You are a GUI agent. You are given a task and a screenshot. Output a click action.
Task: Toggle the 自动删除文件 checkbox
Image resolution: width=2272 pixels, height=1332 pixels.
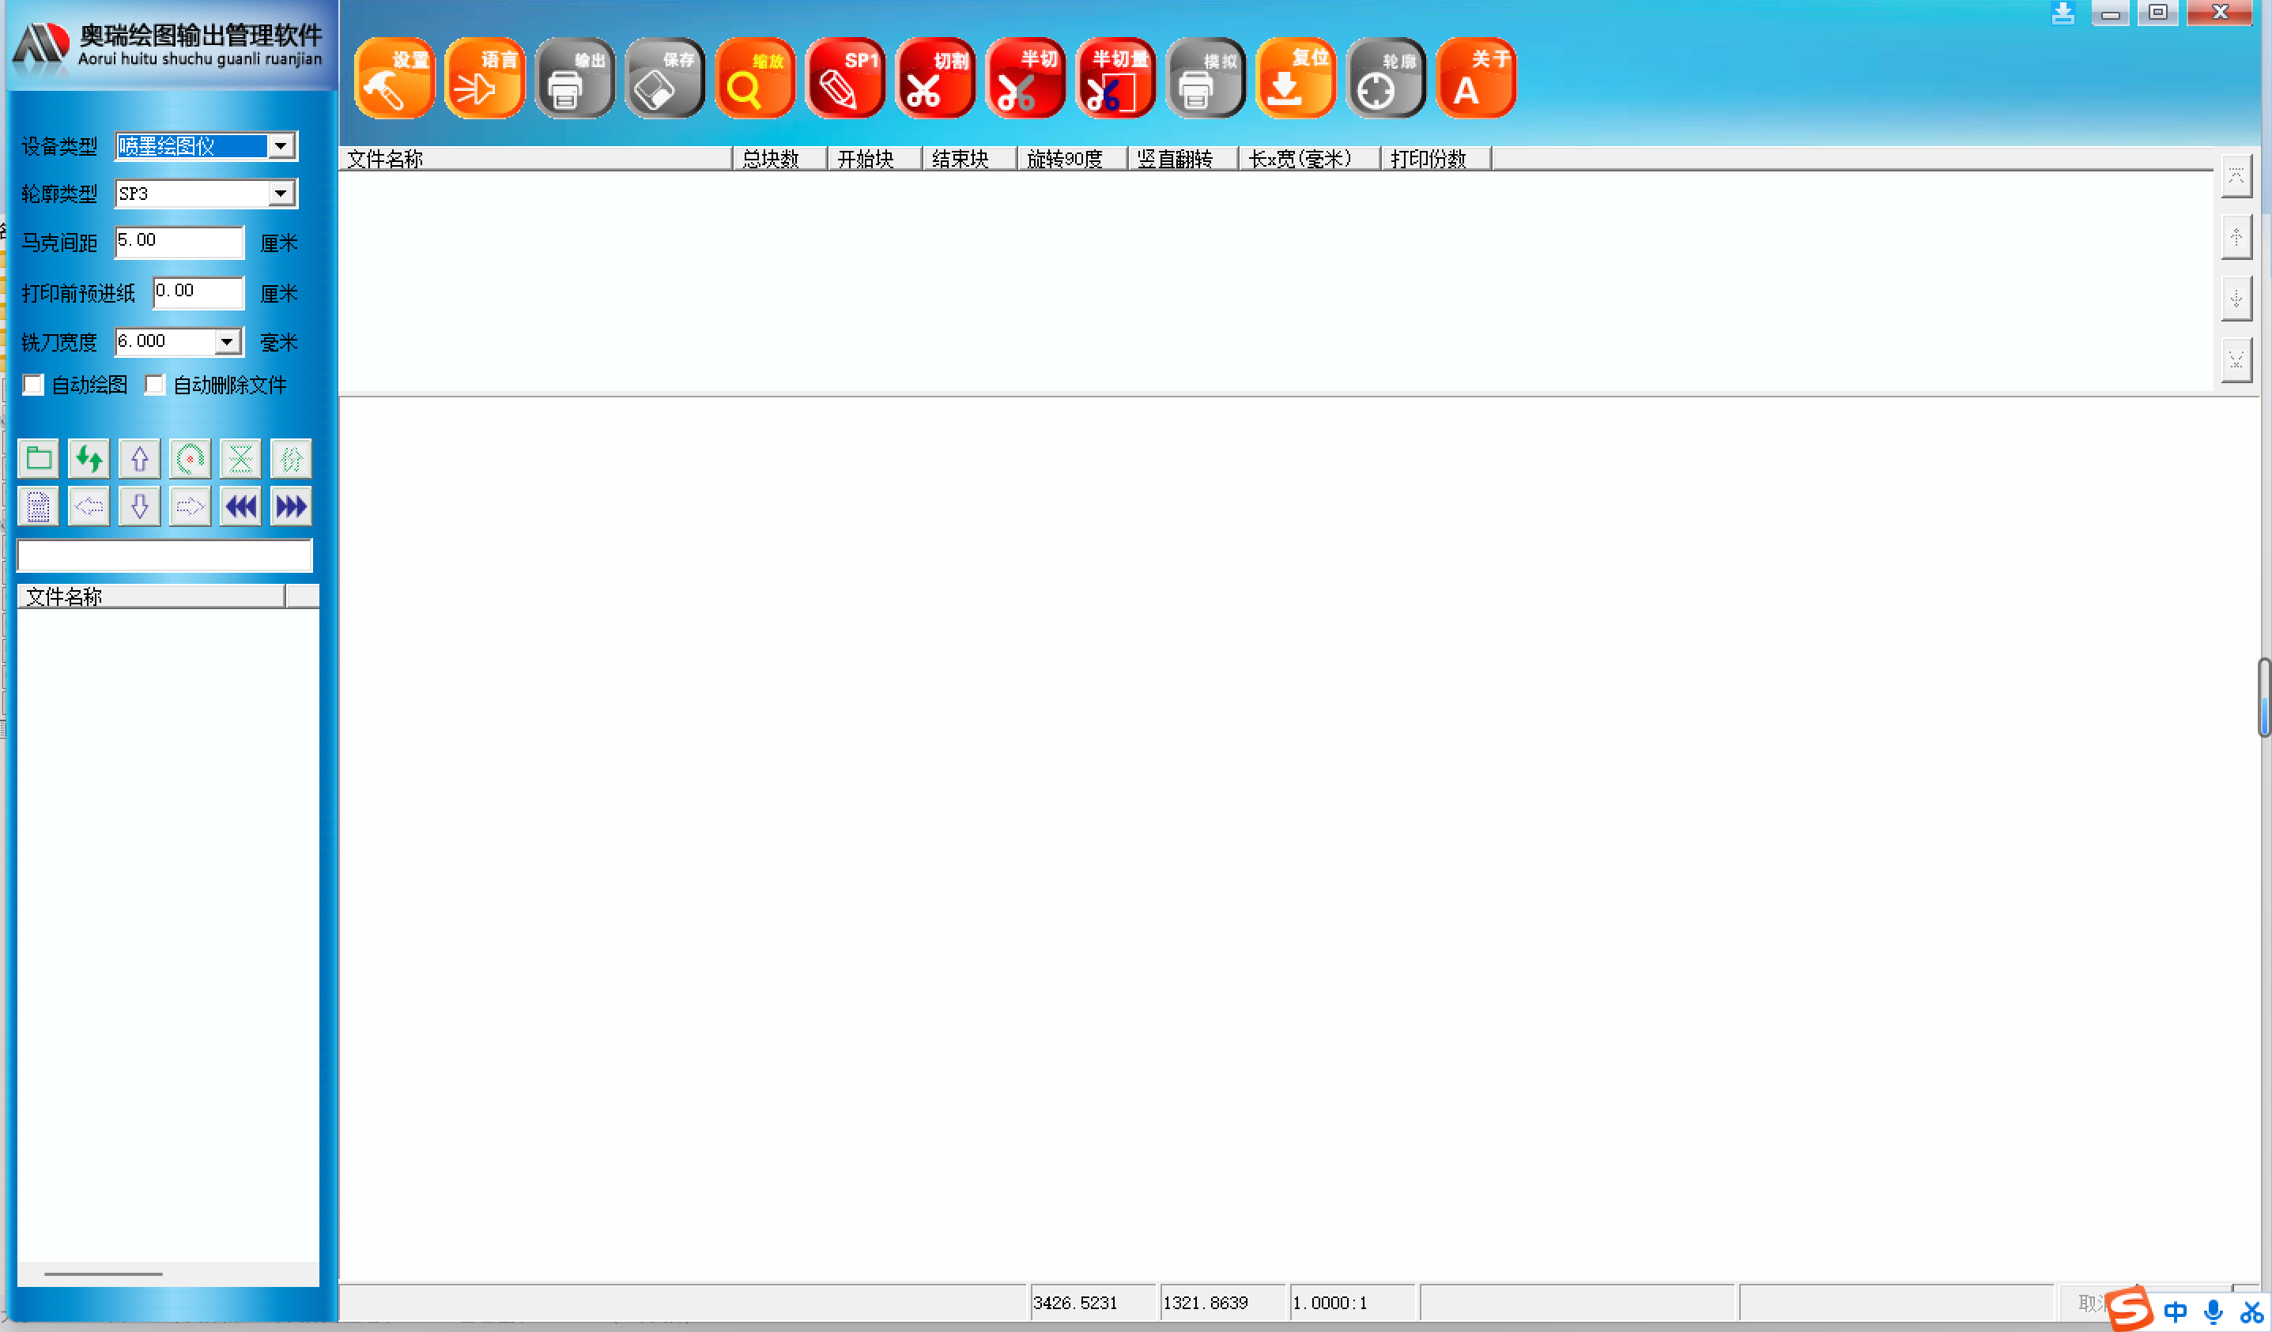click(155, 385)
